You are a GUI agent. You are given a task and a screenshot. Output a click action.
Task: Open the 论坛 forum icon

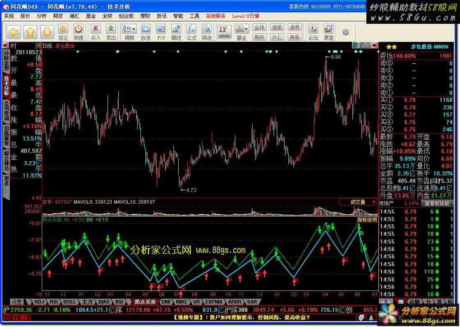(313, 32)
